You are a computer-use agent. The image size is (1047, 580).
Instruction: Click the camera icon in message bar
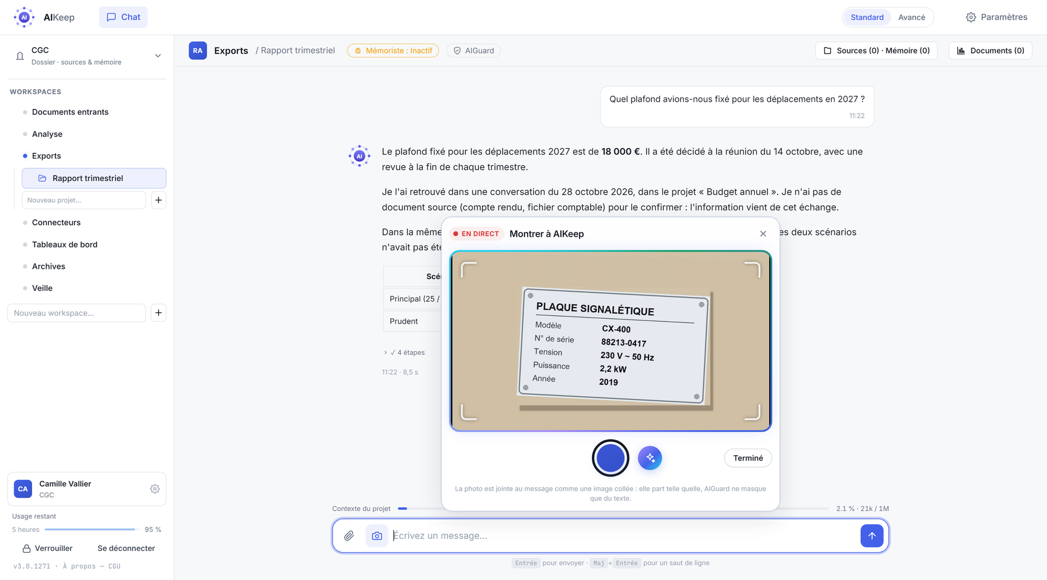pos(377,536)
